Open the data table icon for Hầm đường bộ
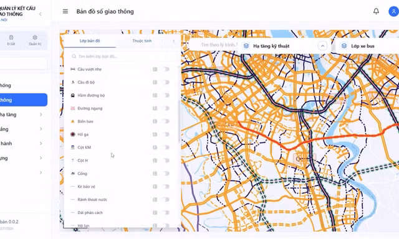399x239 pixels. 155,95
